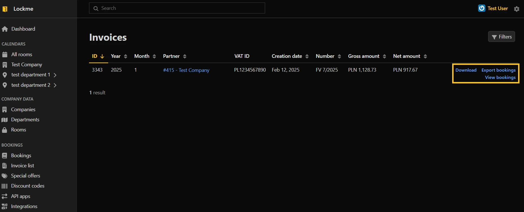Click the Discount codes barcode icon
524x212 pixels.
coord(5,186)
